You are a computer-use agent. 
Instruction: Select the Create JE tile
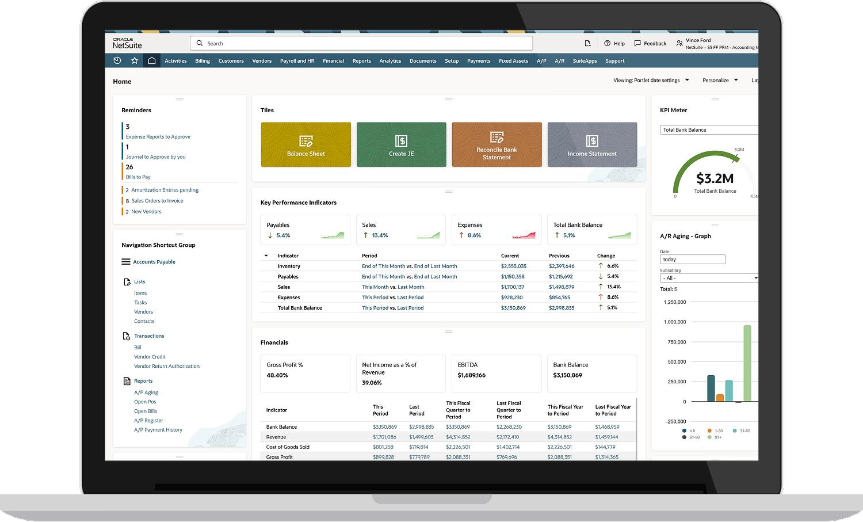pos(401,144)
